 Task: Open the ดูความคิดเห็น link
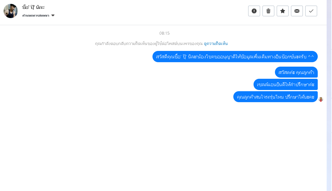point(216,44)
